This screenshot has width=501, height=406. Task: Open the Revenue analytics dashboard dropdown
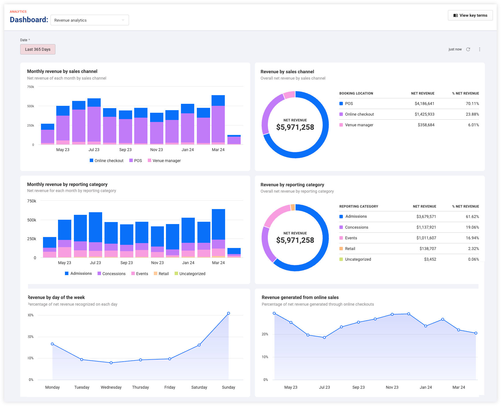coord(90,20)
